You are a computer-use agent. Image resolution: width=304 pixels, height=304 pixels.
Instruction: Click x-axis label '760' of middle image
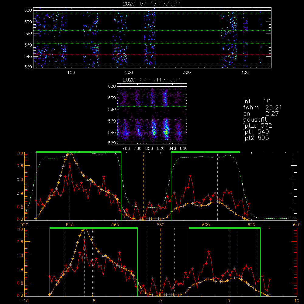(x=126, y=149)
